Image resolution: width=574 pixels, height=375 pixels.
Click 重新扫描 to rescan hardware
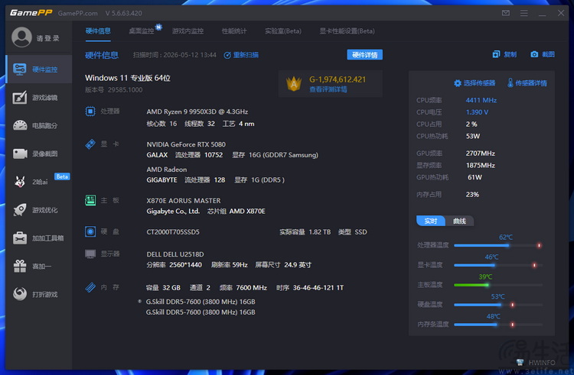click(241, 55)
